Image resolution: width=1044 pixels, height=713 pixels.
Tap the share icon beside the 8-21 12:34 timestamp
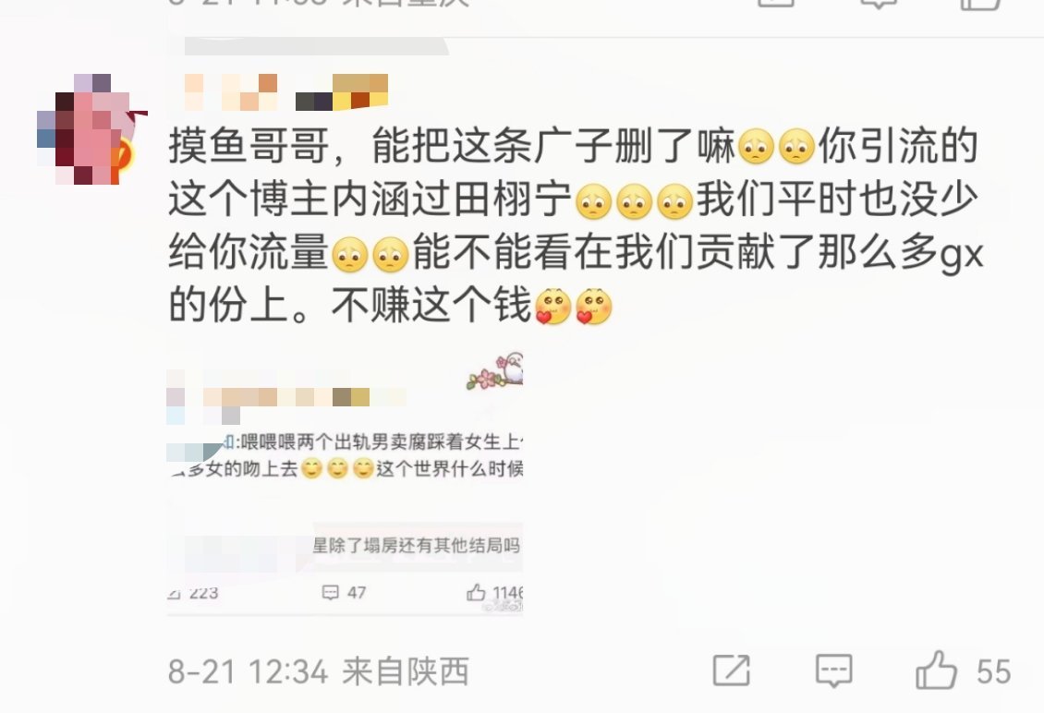(731, 670)
